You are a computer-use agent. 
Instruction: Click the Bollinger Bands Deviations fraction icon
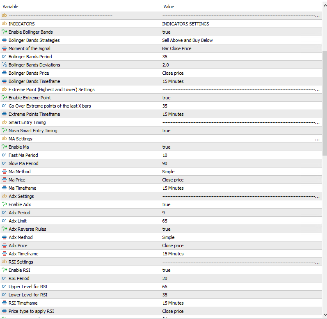5,65
